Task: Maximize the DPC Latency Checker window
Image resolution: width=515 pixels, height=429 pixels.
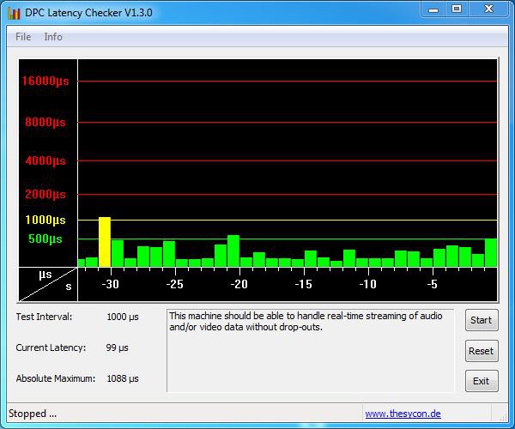Action: pos(457,9)
